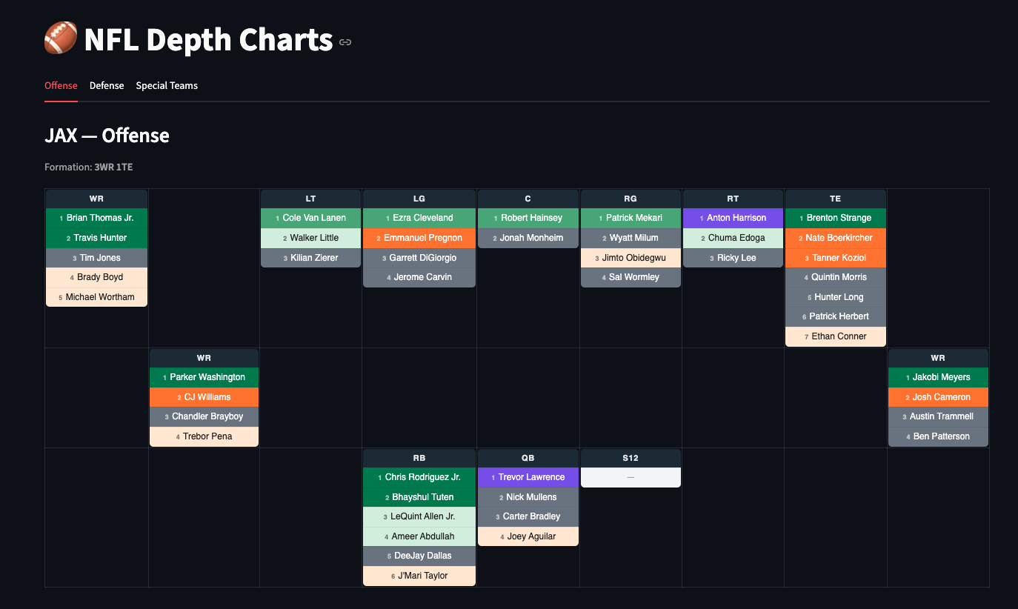
Task: Switch to the Offense tab
Action: (x=61, y=85)
